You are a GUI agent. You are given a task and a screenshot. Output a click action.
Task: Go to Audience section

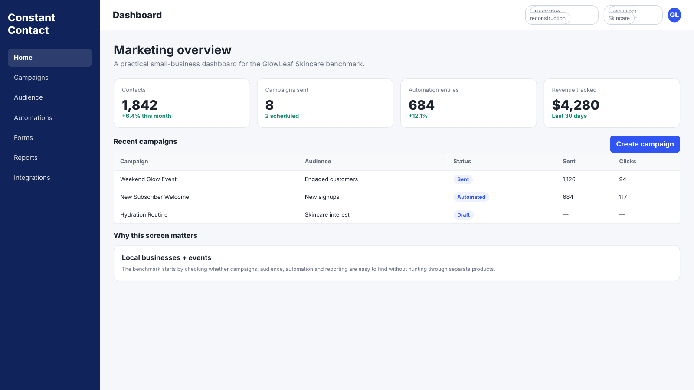tap(50, 97)
